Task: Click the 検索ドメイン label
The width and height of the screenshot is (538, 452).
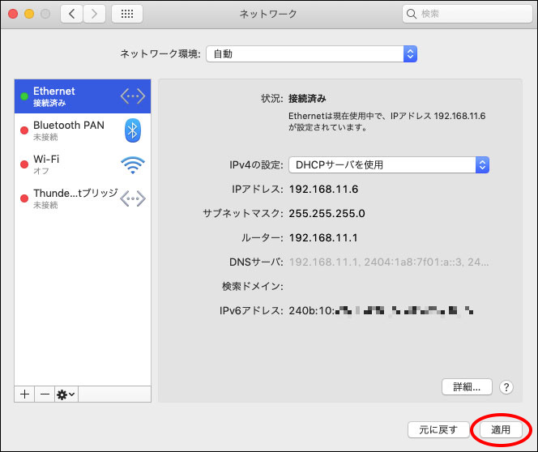Action: (x=253, y=287)
